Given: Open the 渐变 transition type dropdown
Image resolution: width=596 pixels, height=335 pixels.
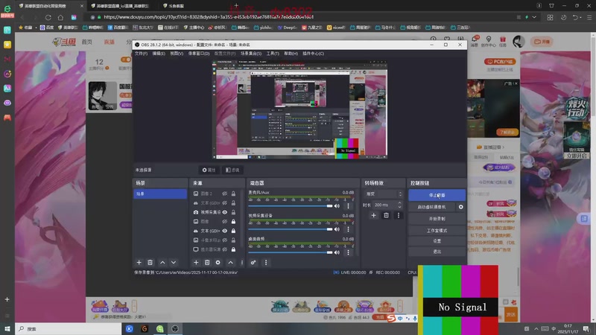Looking at the screenshot, I should click(383, 194).
